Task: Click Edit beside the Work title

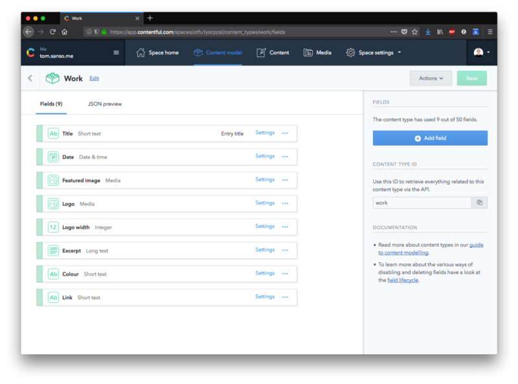Action: pos(94,78)
